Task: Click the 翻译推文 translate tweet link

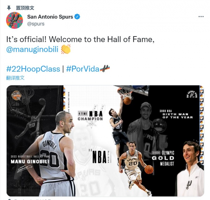Action: 15,78
